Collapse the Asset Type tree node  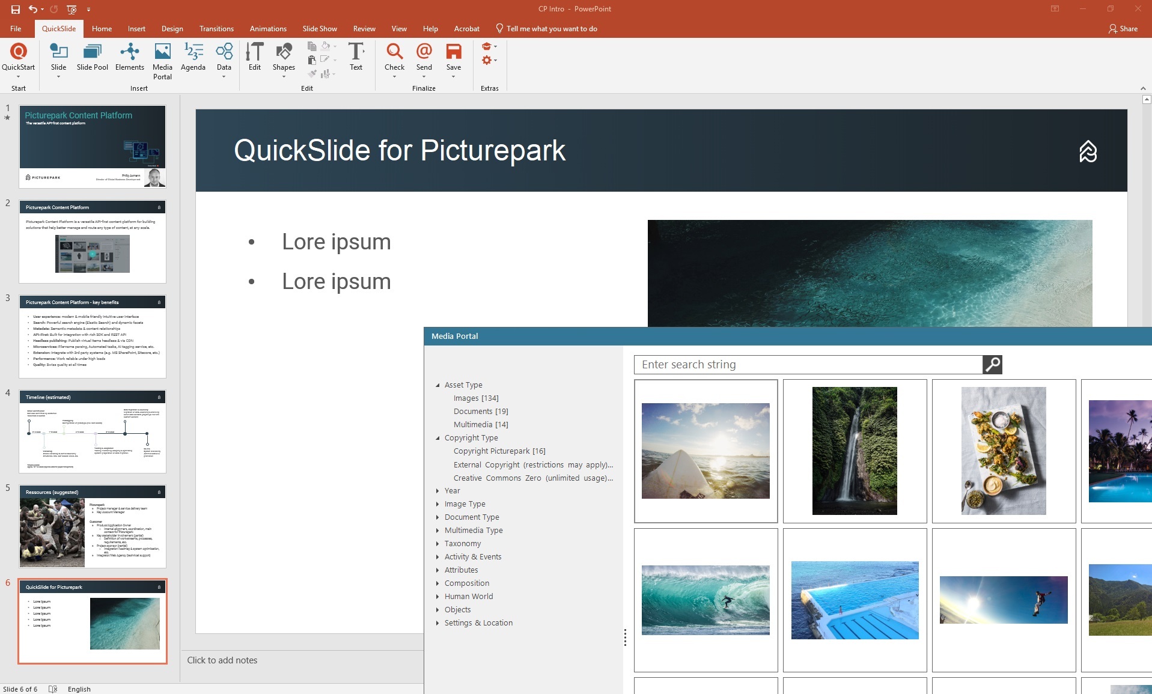click(437, 385)
